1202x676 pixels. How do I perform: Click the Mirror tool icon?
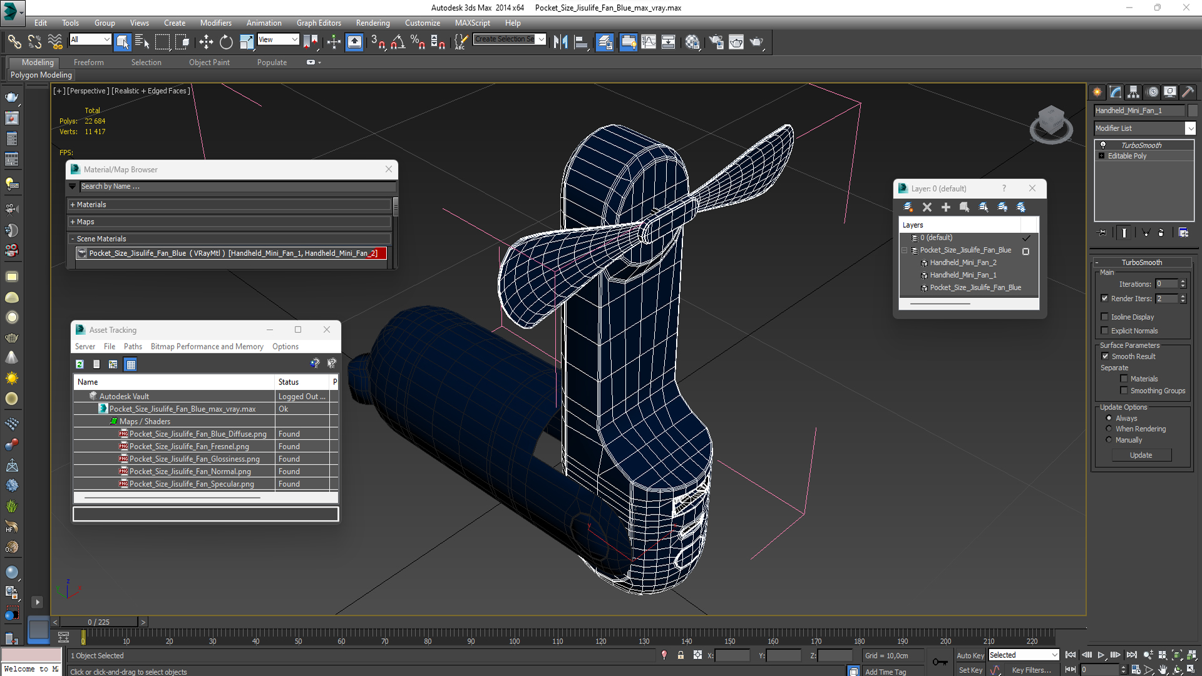click(560, 42)
